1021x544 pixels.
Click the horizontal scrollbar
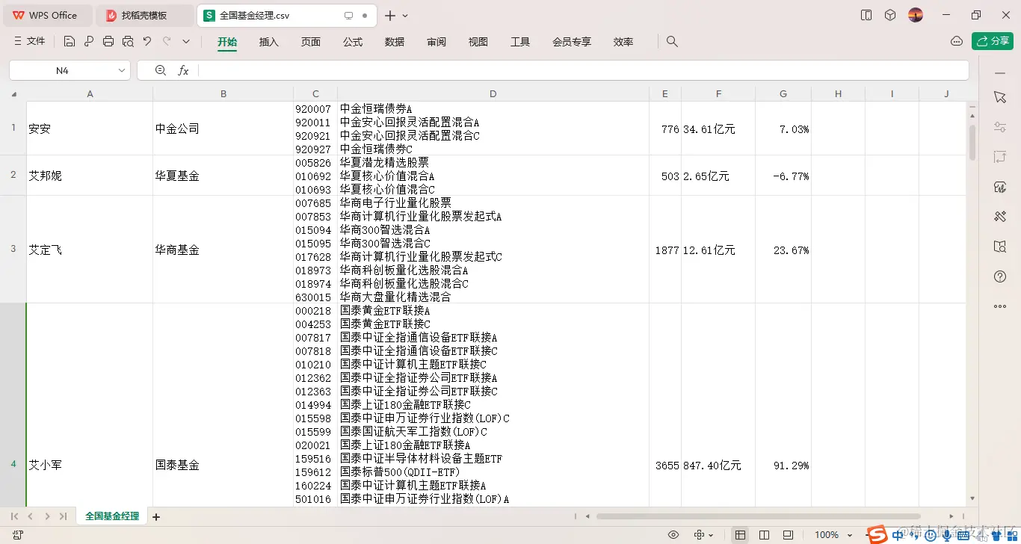[x=759, y=516]
